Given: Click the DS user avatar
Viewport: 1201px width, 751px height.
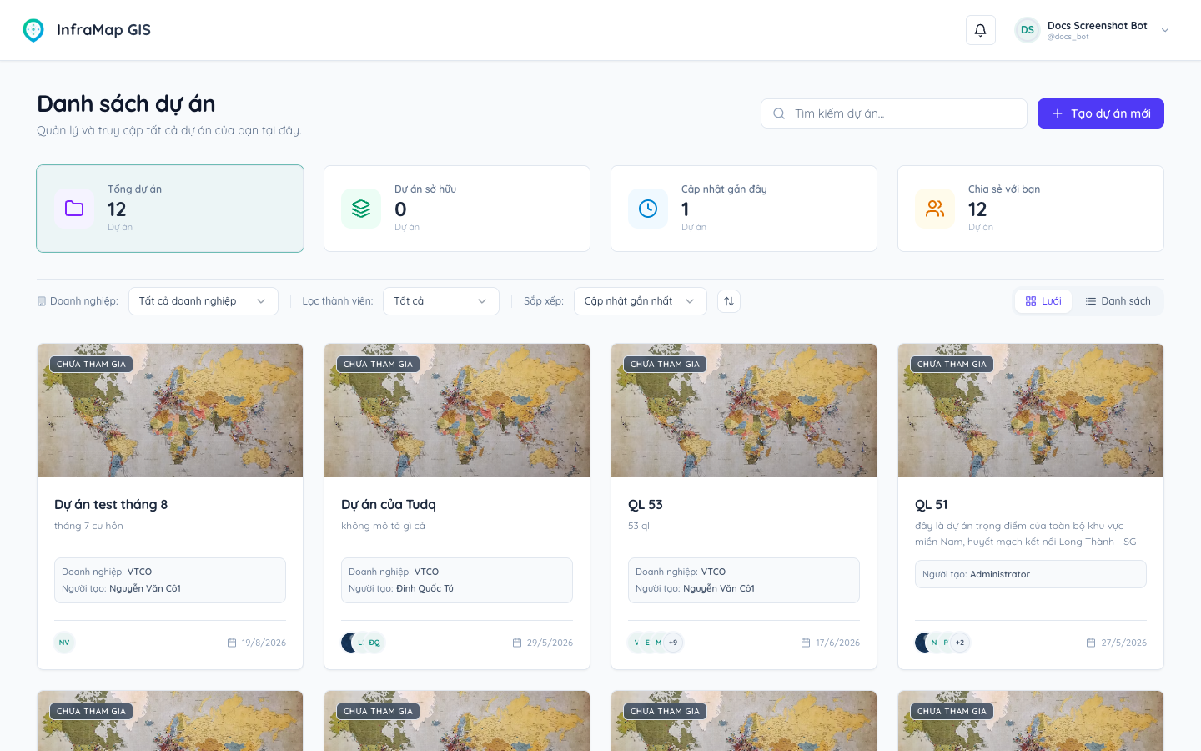Looking at the screenshot, I should coord(1028,30).
